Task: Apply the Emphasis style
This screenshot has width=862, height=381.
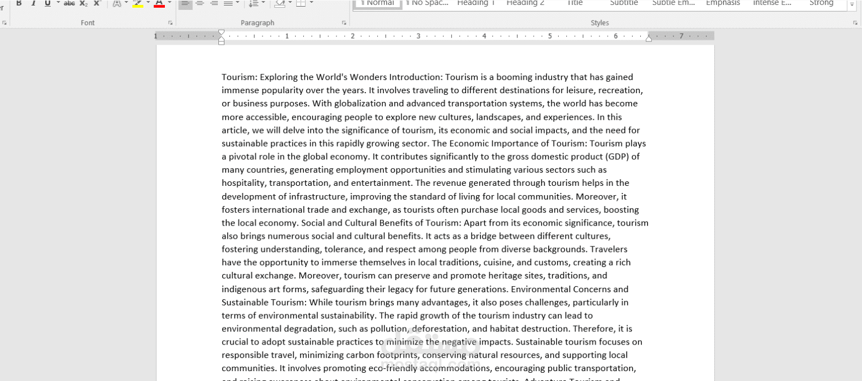Action: (x=722, y=3)
